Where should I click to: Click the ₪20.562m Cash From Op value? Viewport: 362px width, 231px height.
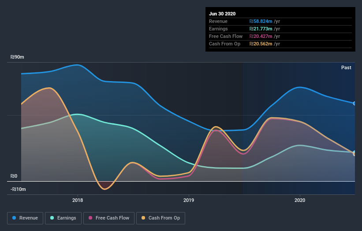[x=261, y=44]
